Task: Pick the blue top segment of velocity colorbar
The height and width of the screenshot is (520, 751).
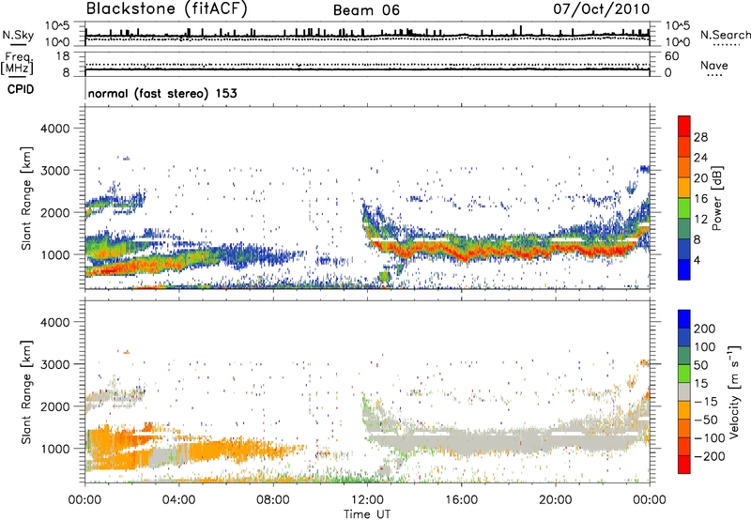Action: [x=684, y=319]
